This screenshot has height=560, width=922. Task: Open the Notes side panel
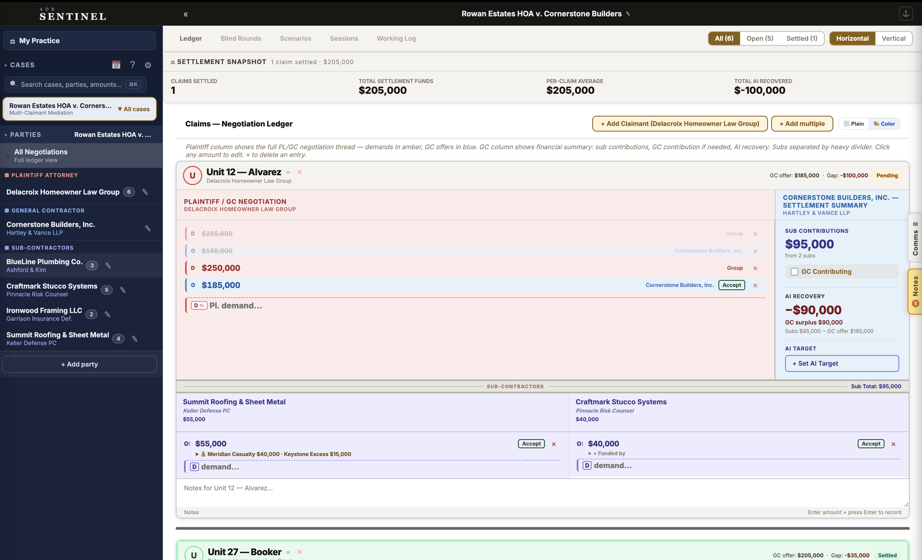[915, 291]
